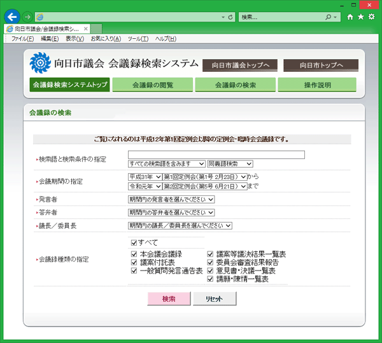Open search provider dropdown arrow
Image resolution: width=382 pixels, height=343 pixels.
click(x=336, y=17)
